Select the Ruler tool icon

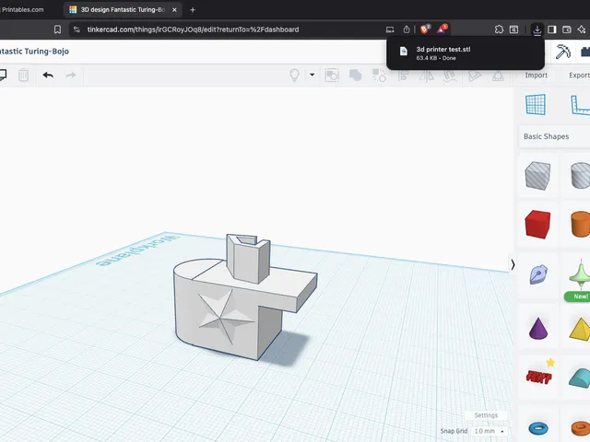580,104
